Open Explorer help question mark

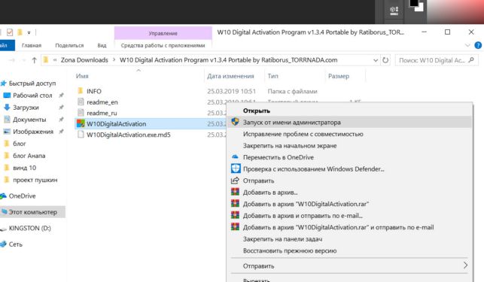tap(478, 45)
